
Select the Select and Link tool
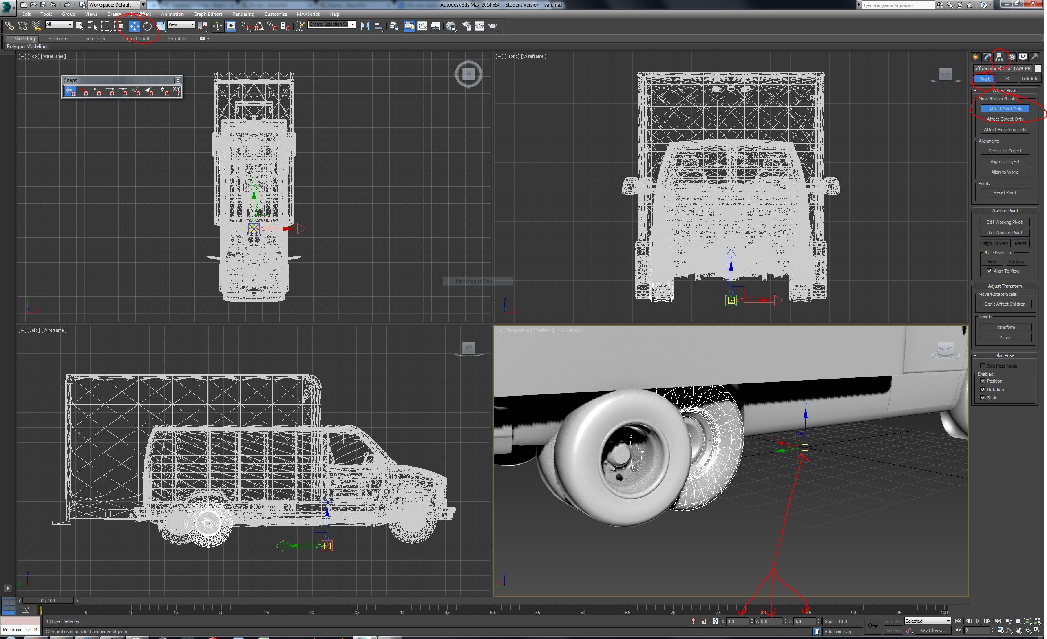coord(9,26)
